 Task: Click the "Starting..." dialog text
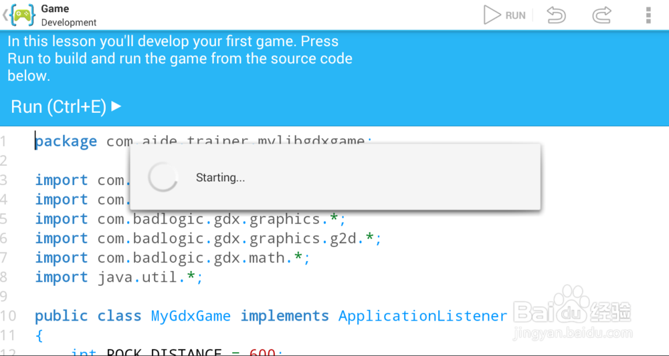tap(220, 178)
